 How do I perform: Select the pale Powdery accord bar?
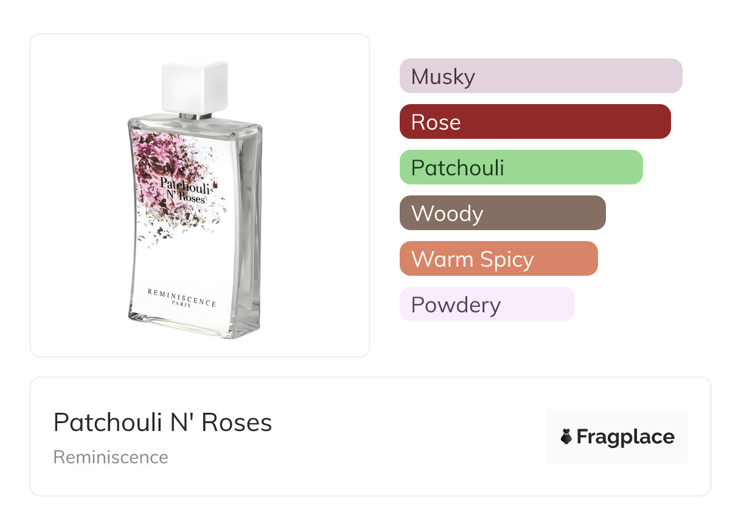point(486,304)
